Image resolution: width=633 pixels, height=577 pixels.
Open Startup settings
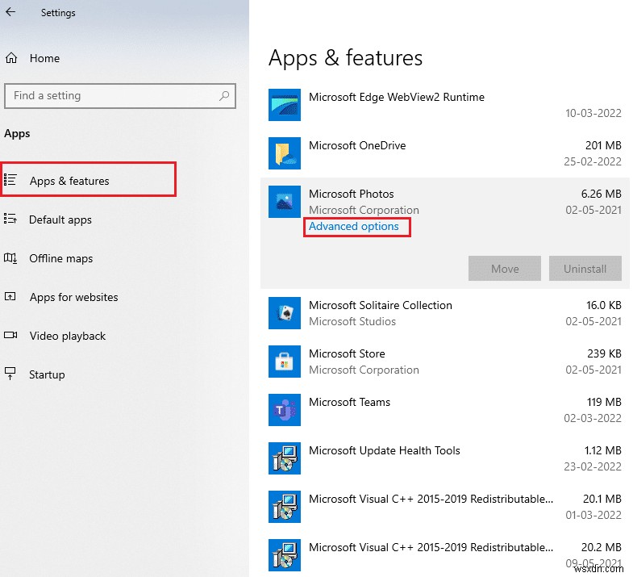[47, 375]
